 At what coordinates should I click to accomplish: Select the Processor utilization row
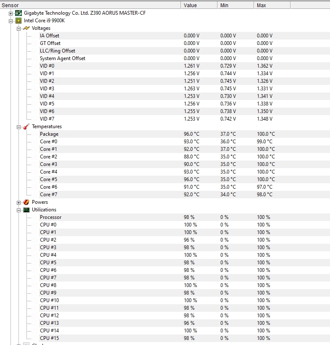click(x=184, y=217)
